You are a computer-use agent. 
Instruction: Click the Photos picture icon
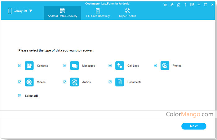tap(165, 66)
